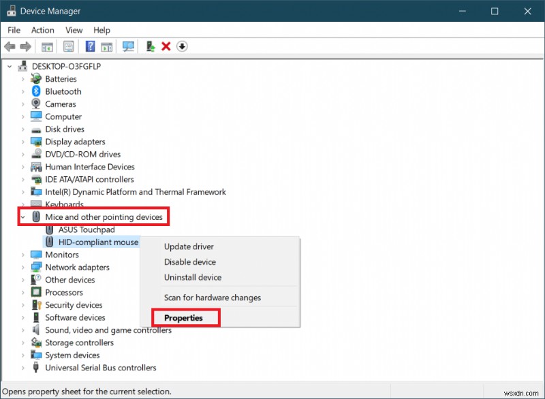Collapse the DESKTOP-O3FGFLP root node
Screen dimensions: 545x399
click(x=10, y=66)
